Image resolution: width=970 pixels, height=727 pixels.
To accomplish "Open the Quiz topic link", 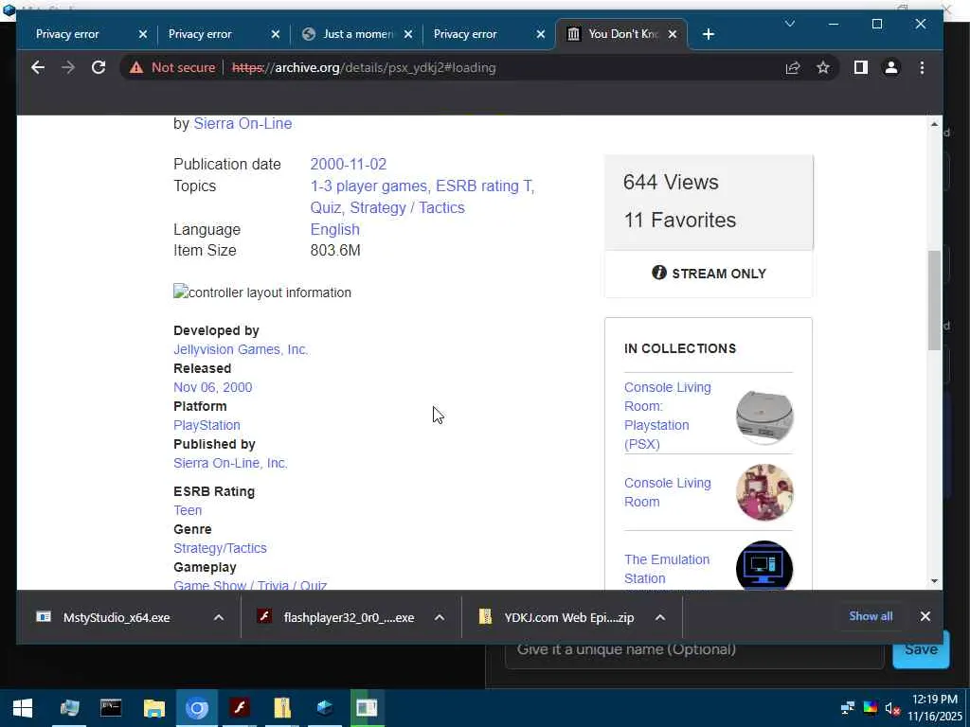I will (326, 207).
